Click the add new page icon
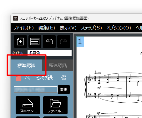Screen dimensions: 142x118 (20, 42)
